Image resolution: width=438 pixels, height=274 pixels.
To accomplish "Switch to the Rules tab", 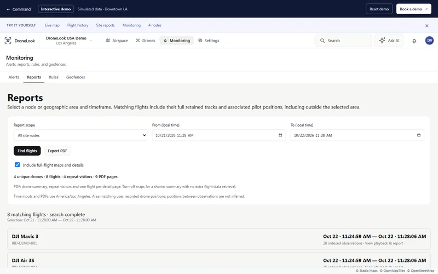I will 53,77.
